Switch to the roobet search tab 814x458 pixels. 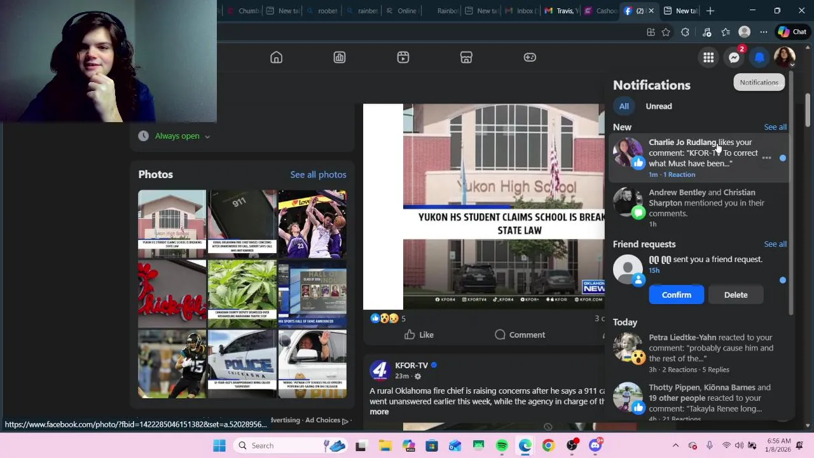[x=322, y=11]
